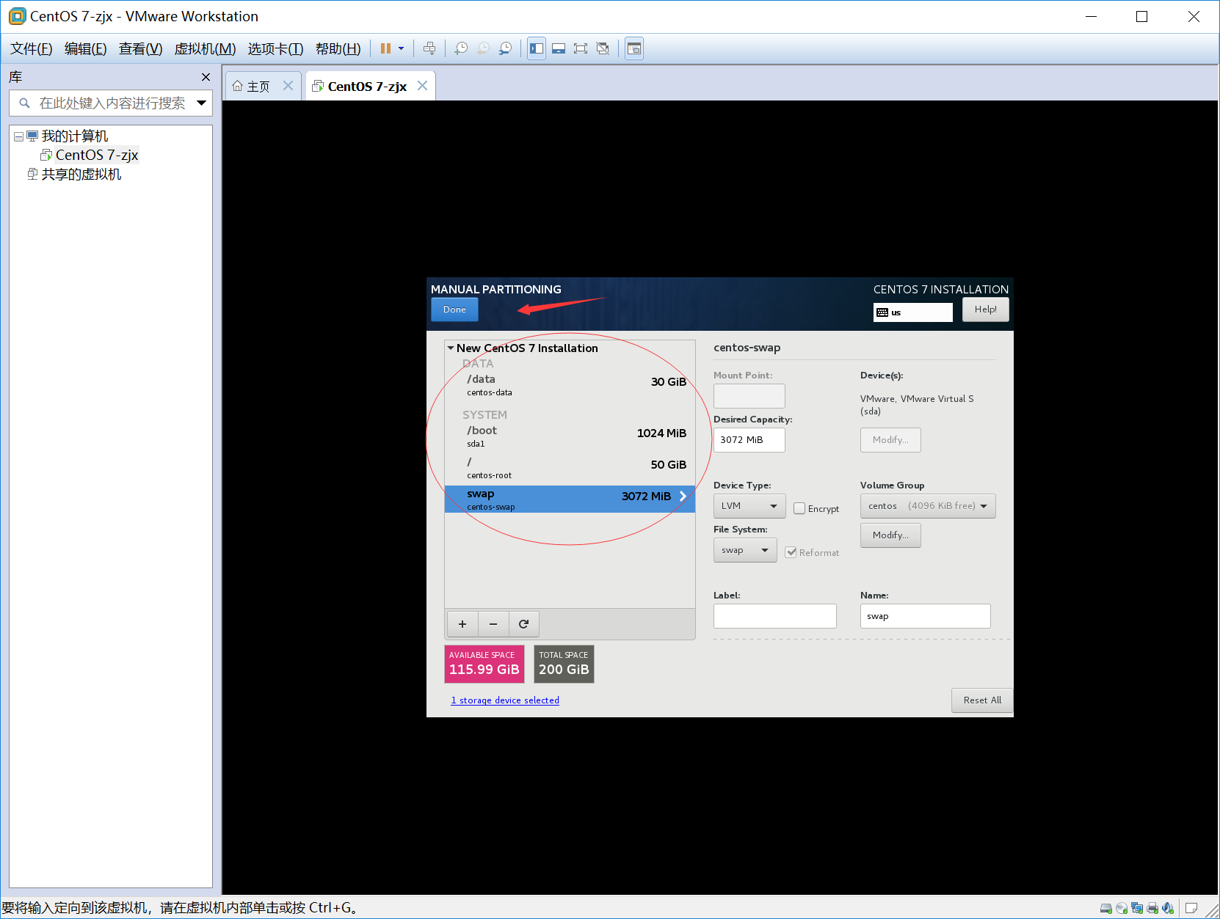Image resolution: width=1220 pixels, height=919 pixels.
Task: Open the File System swap dropdown
Action: tap(745, 550)
